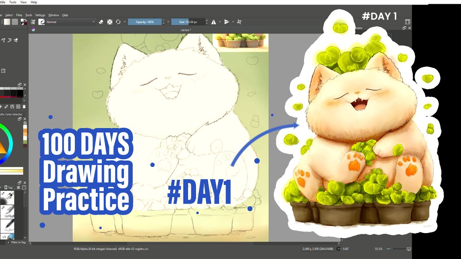
Task: Click the Opacity 100% slider
Action: pos(145,22)
